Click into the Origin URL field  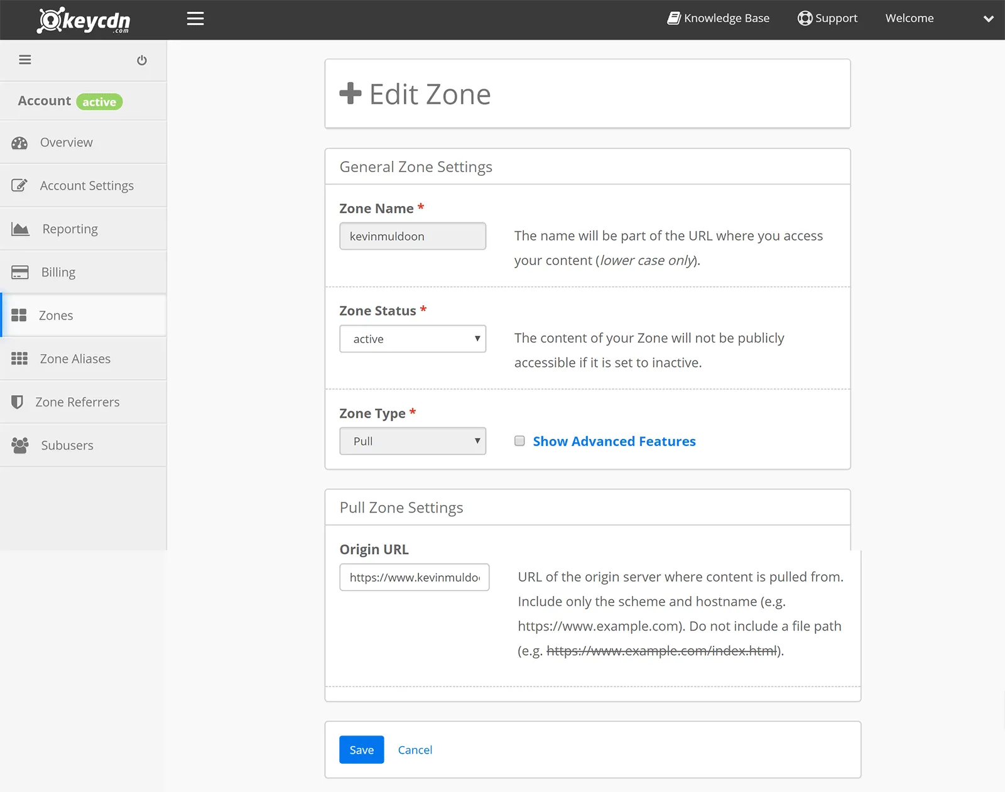click(414, 577)
